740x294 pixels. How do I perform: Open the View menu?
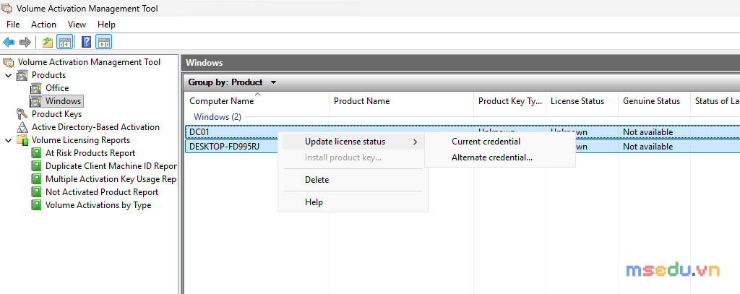[x=77, y=25]
